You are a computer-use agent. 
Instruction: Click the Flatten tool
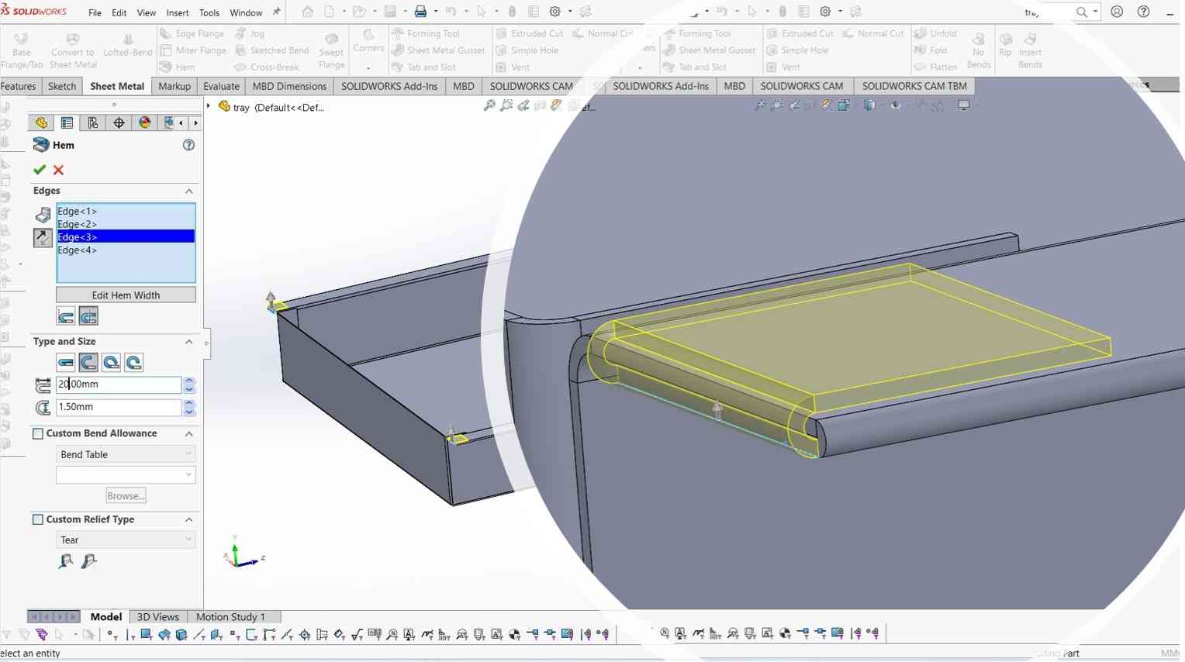click(x=935, y=67)
